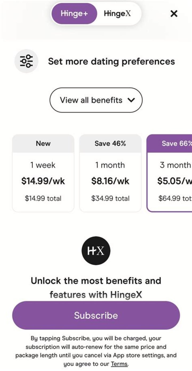Click the HingeX logo text in the toggle pill
Viewport: 192px width, 371px height.
[x=117, y=14]
